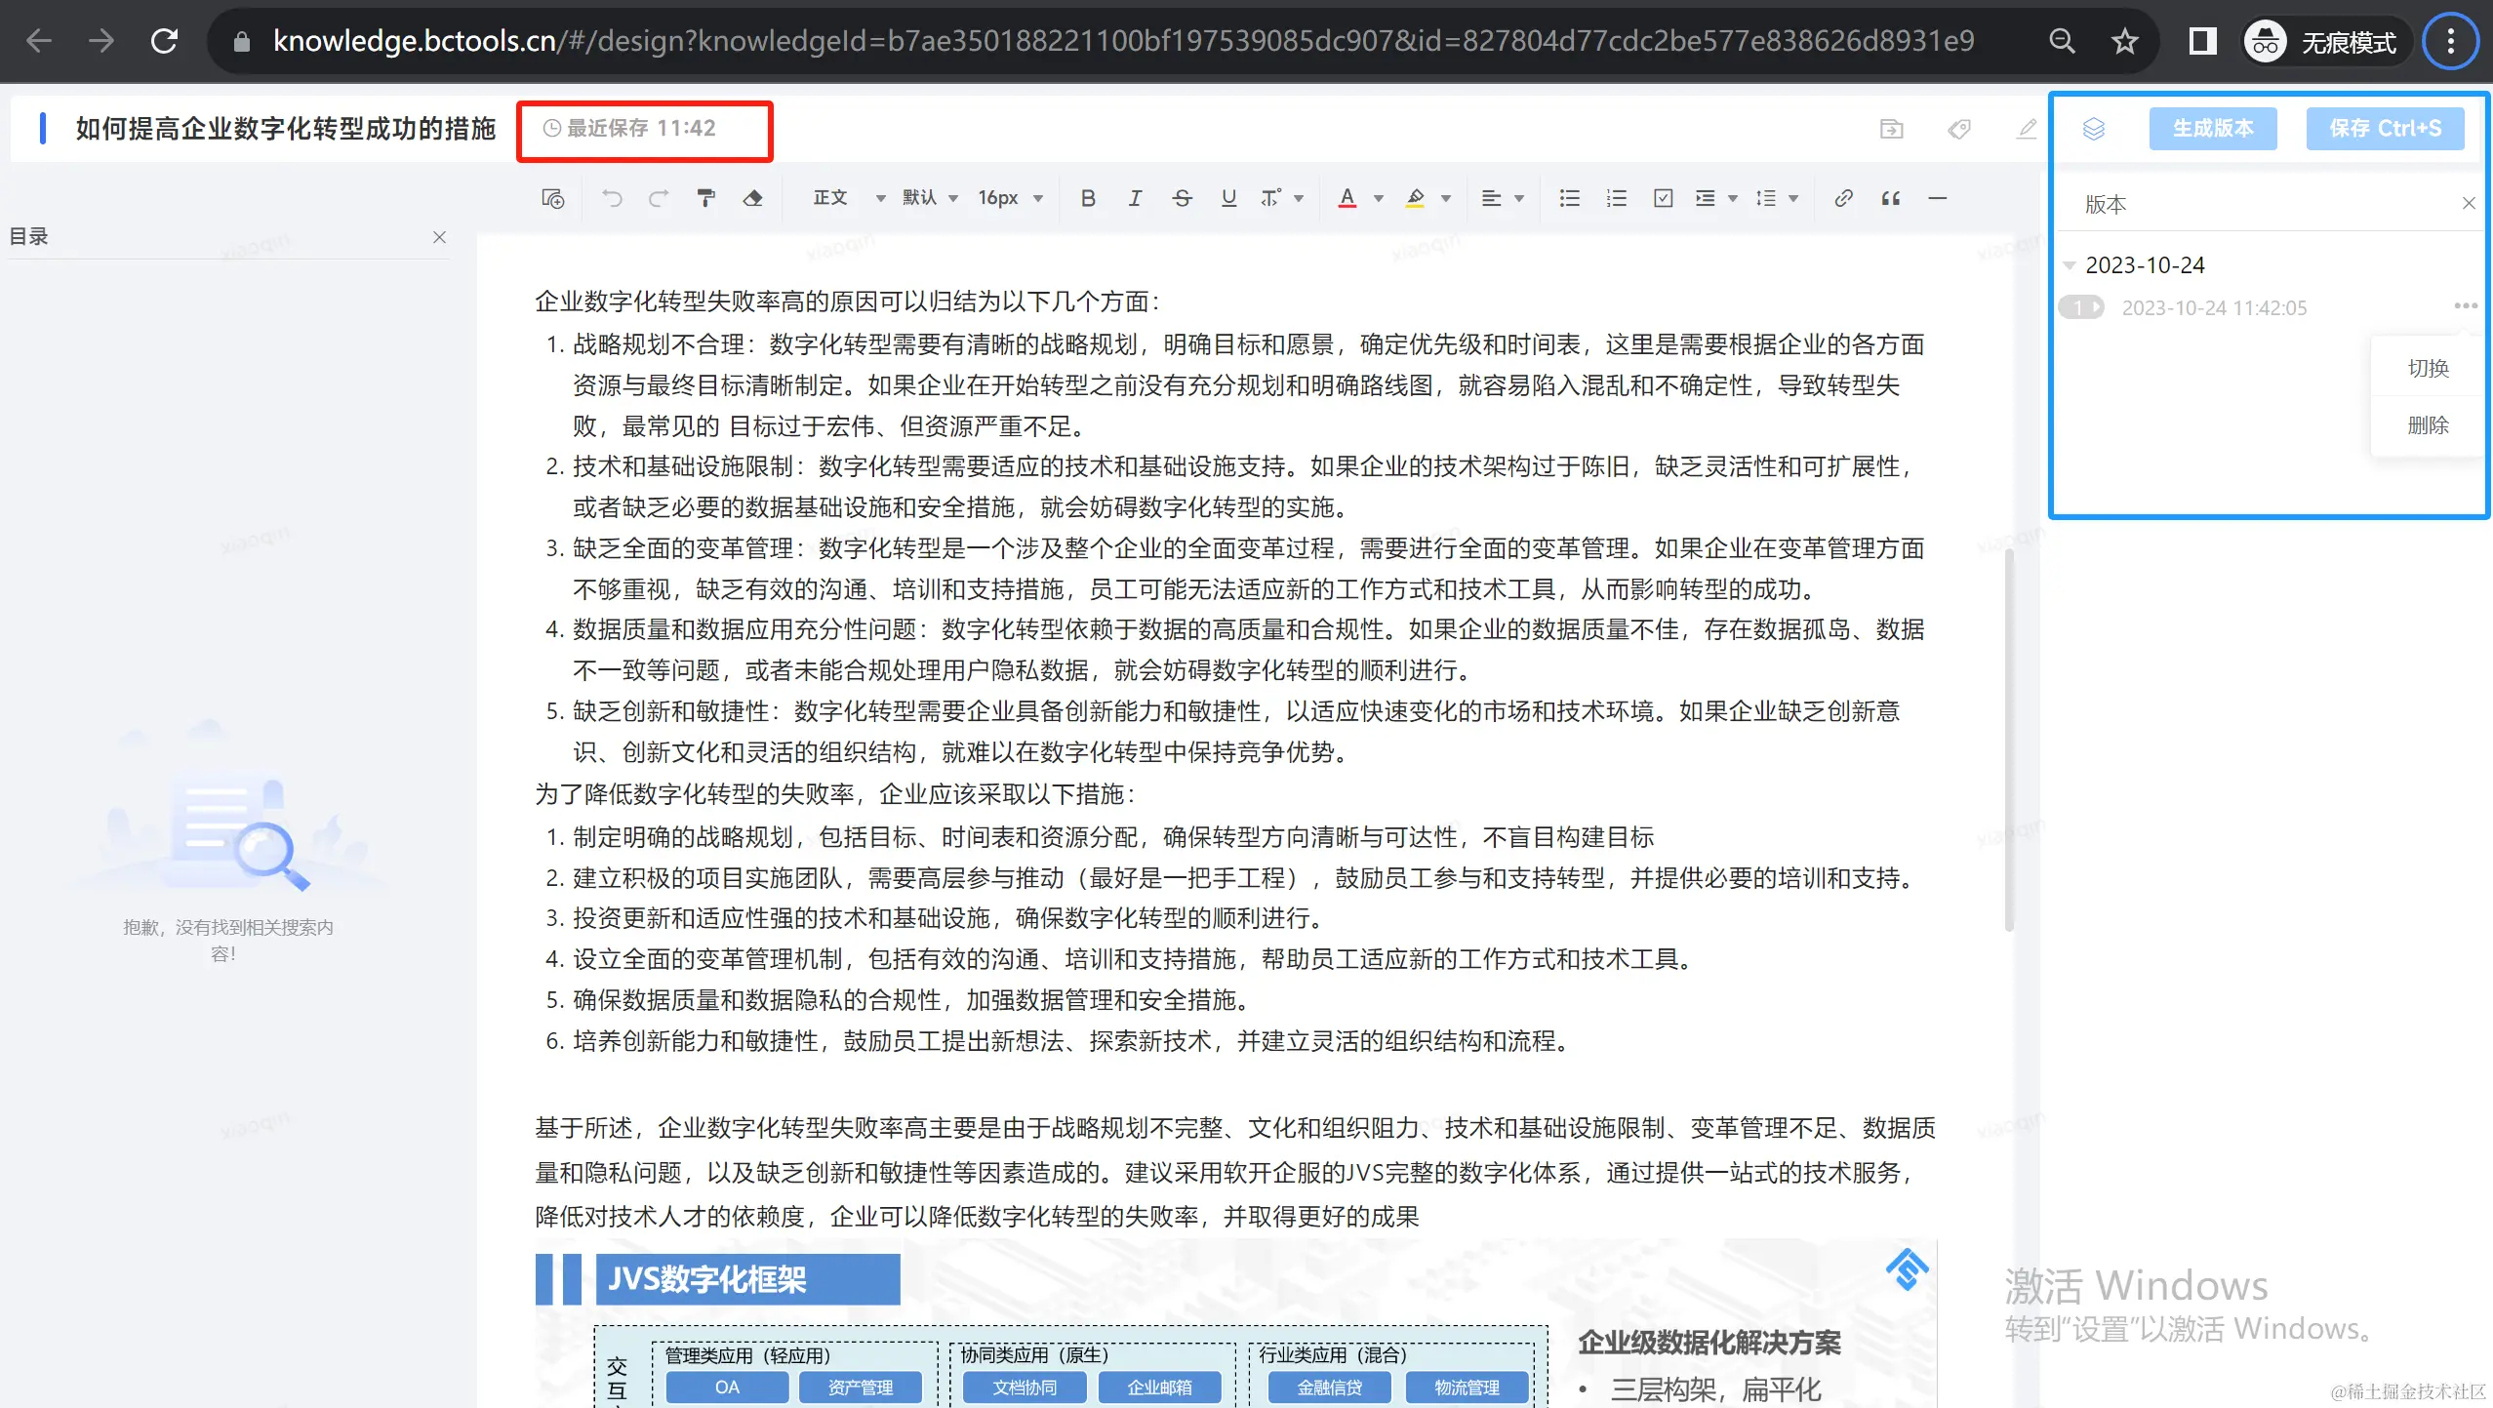
Task: Choose 删除 from the version menu
Action: [x=2428, y=425]
